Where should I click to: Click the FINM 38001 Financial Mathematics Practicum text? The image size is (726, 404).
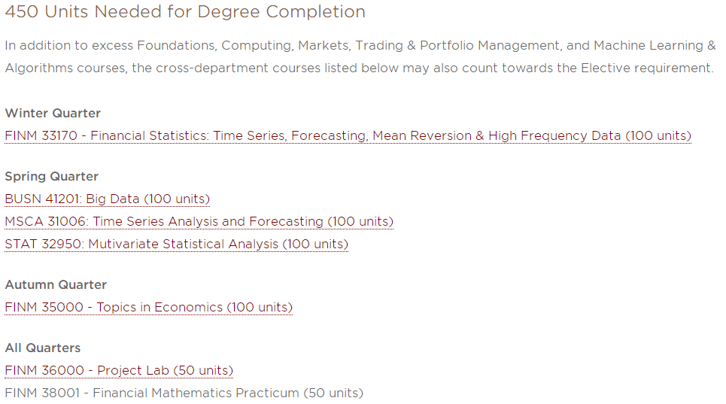point(184,393)
